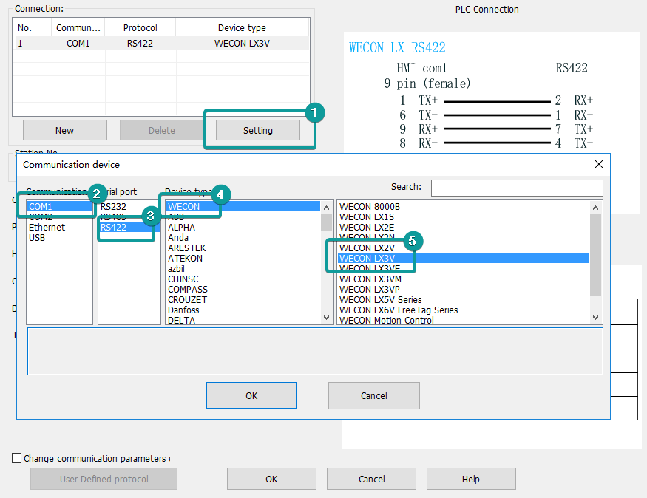Screen dimensions: 647x498
Task: Click OK at the bottom of the window
Action: 271,479
